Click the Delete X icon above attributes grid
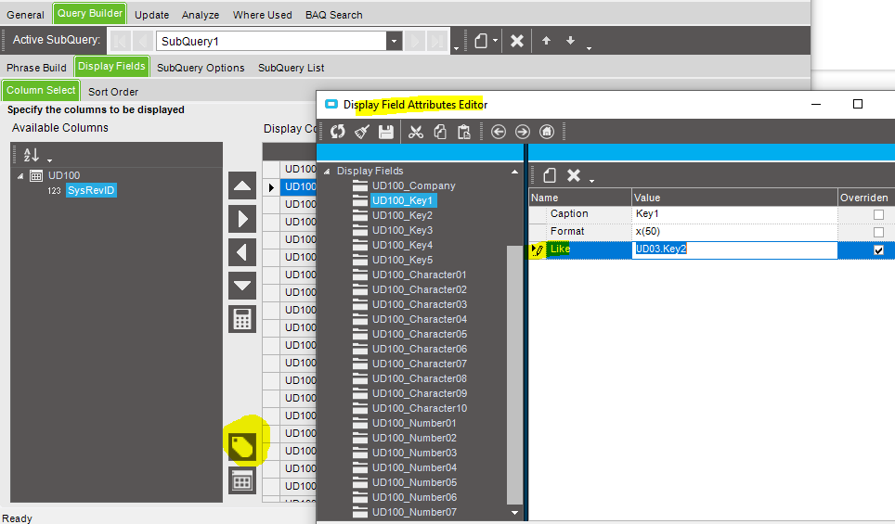Screen dimensions: 895x524 pos(574,175)
